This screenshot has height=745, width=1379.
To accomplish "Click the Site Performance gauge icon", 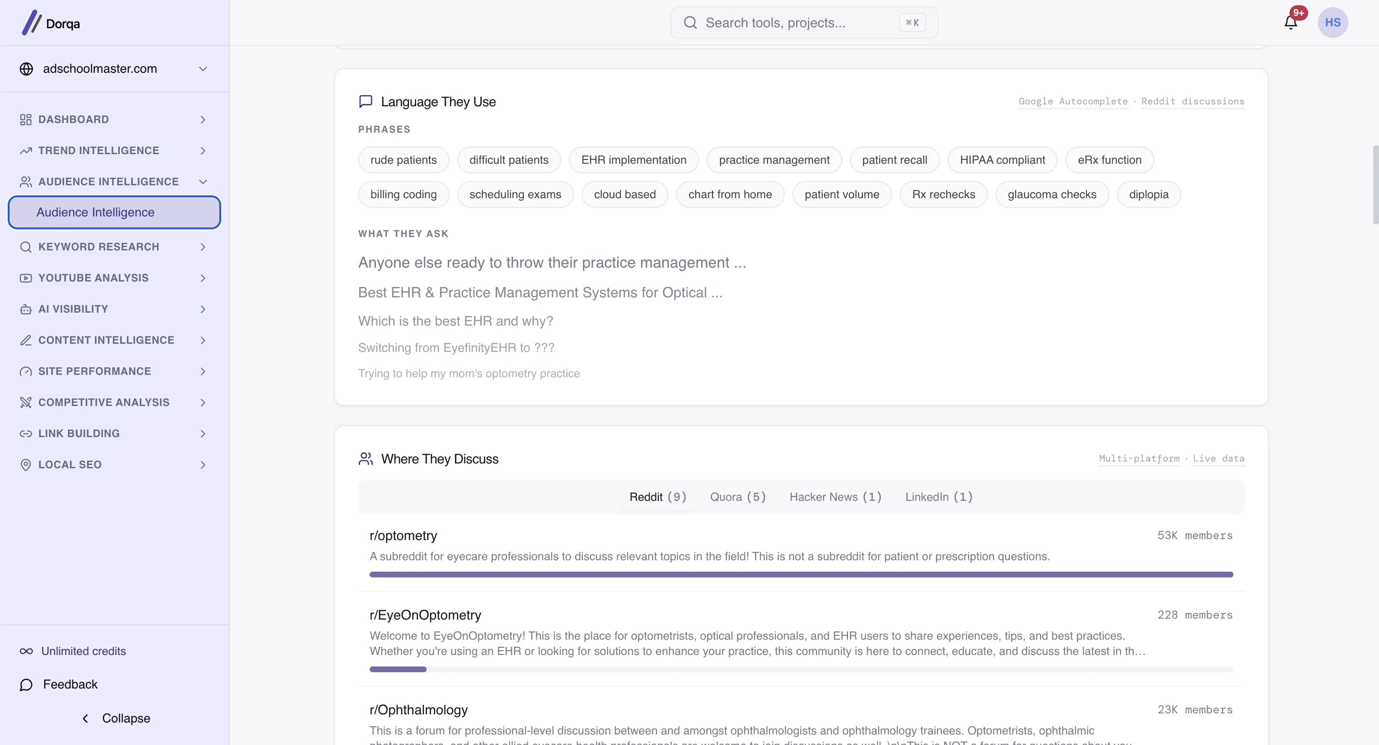I will point(26,372).
